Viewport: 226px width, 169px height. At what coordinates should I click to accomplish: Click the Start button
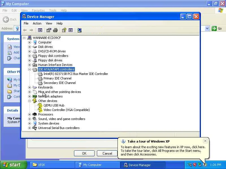pos(13,165)
